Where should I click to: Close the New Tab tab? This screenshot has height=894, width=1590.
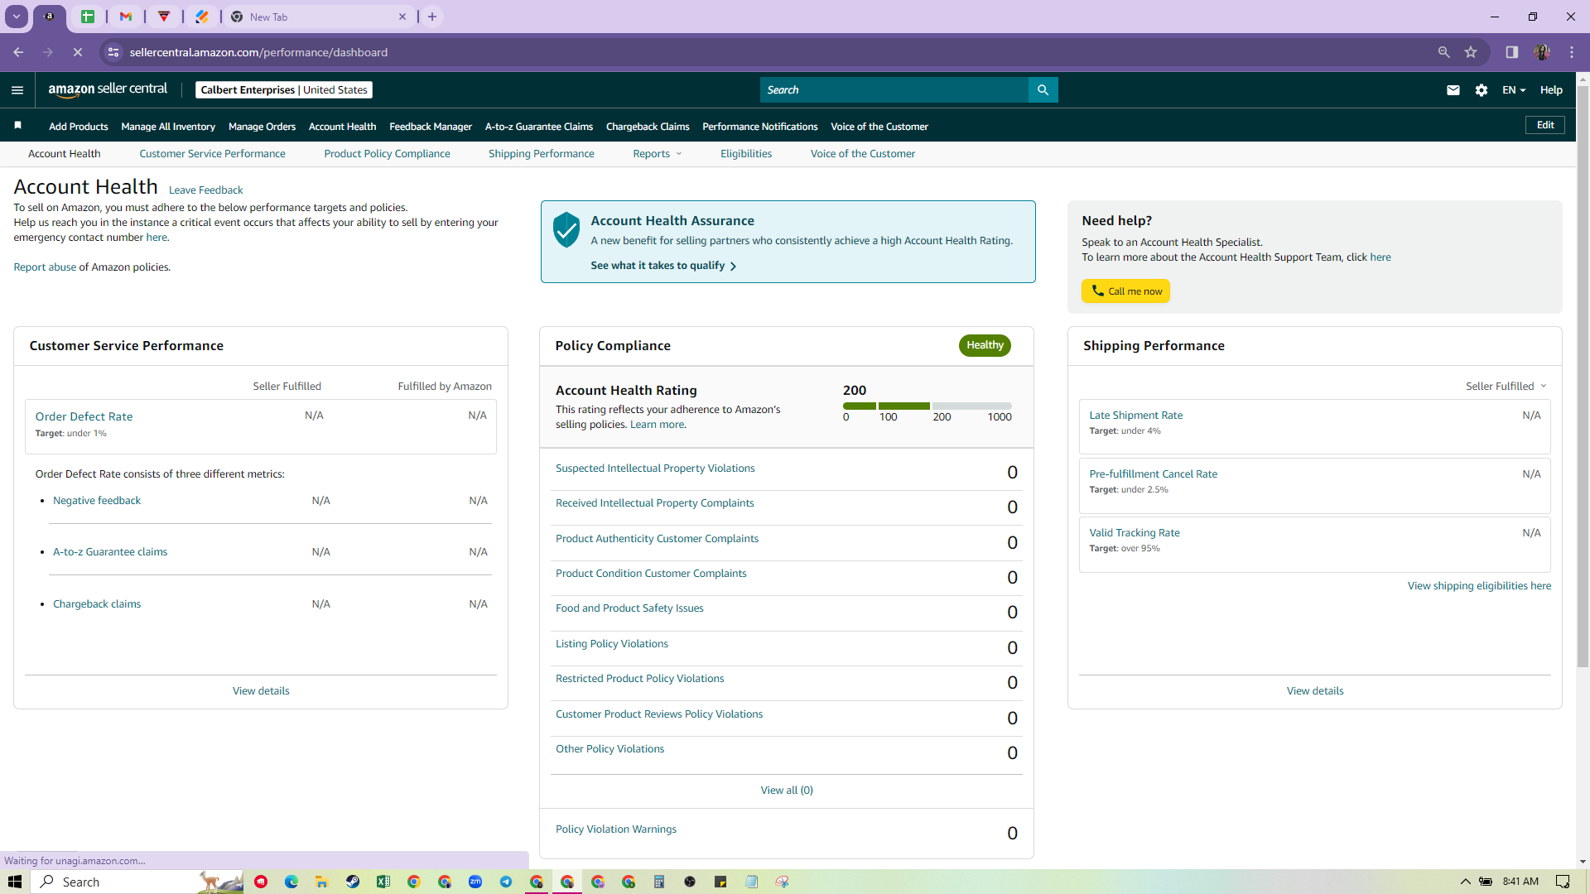(x=402, y=17)
